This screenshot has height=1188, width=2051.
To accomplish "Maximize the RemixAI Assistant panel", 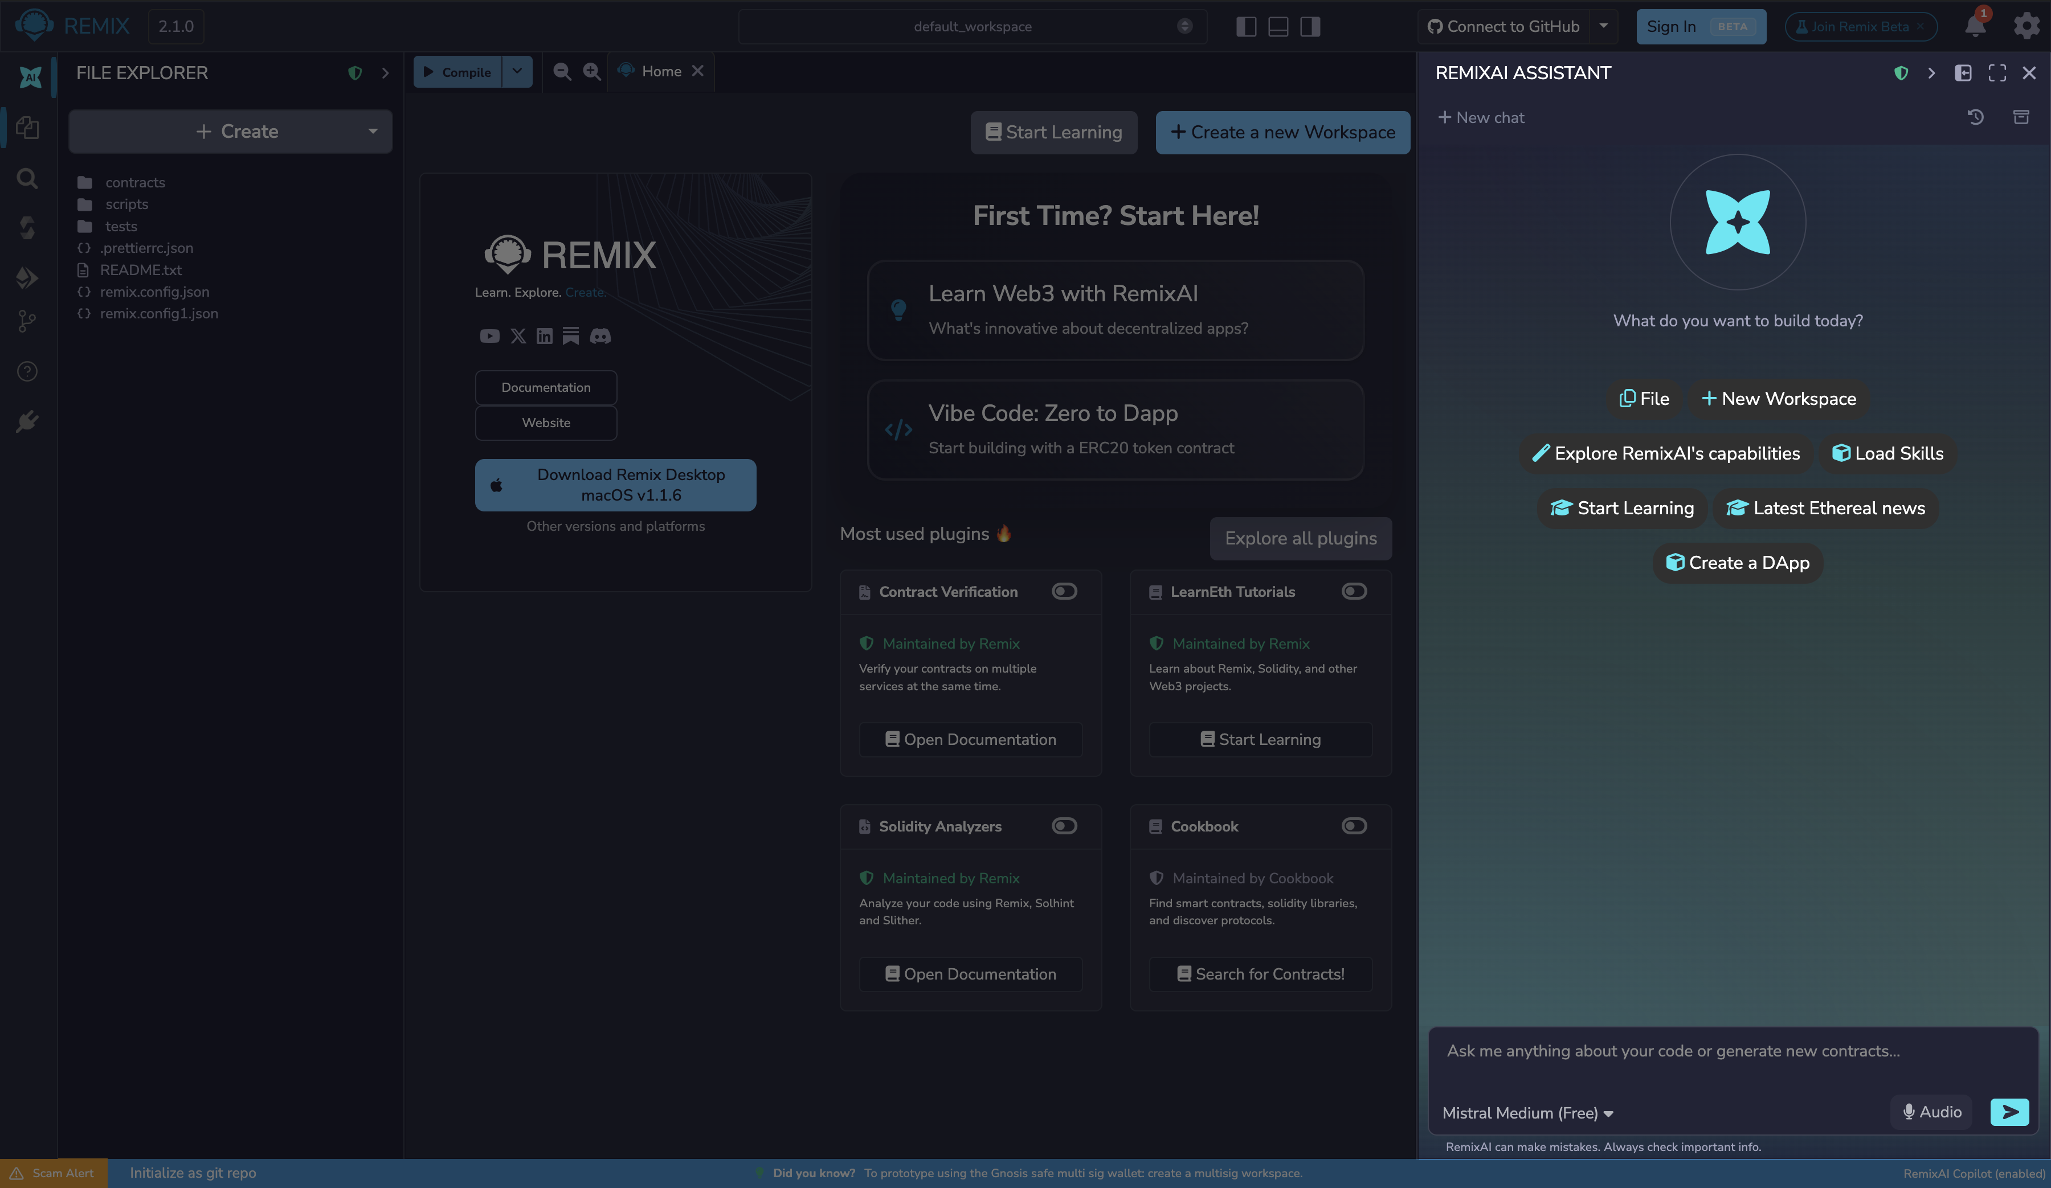I will 1997,73.
